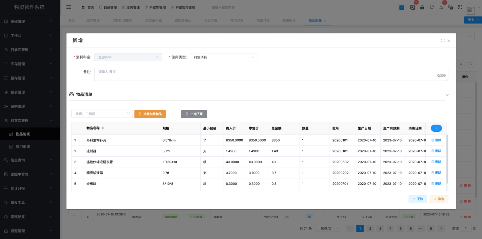This screenshot has width=482, height=239.
Task: Click the orange 批量加载物品 button
Action: 150,114
